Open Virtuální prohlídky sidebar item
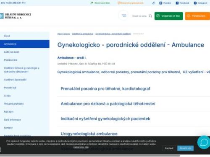 [x=25, y=104]
